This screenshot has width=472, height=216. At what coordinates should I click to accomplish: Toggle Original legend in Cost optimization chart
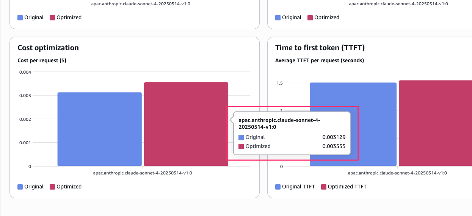pos(31,187)
